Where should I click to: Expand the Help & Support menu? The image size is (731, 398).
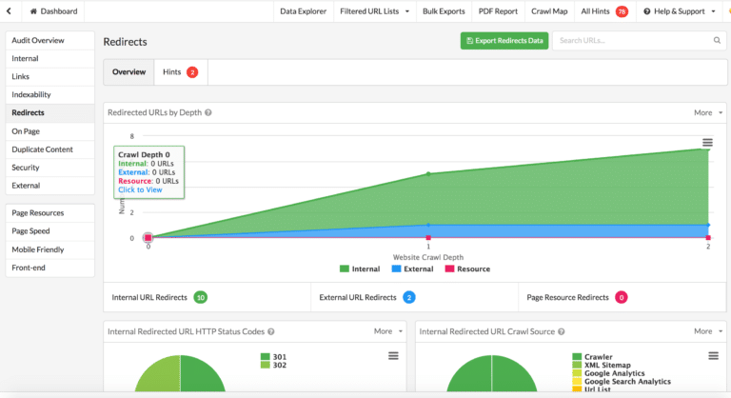click(680, 11)
